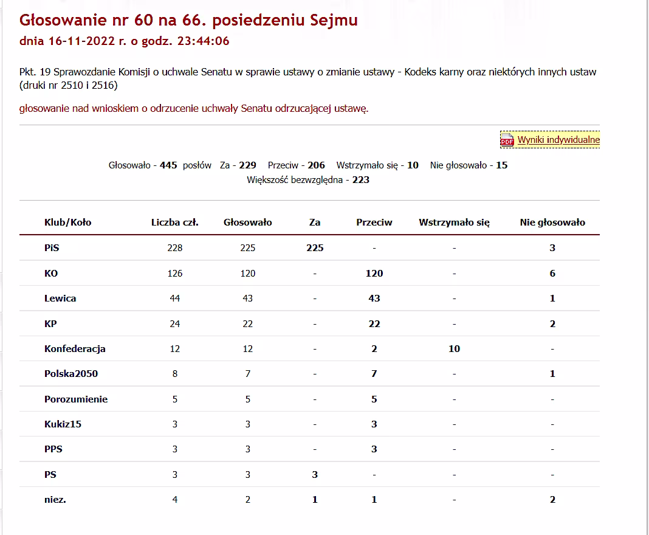This screenshot has height=535, width=649.
Task: Click the Polska2050 club name
Action: [x=71, y=374]
